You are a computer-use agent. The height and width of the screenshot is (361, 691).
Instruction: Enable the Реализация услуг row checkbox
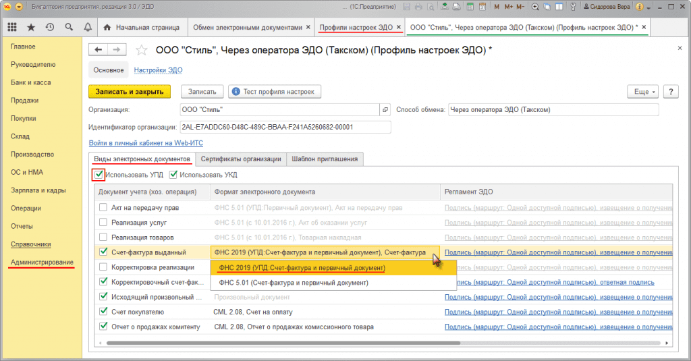tap(103, 222)
